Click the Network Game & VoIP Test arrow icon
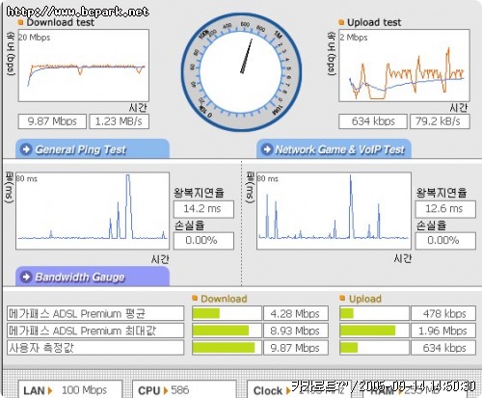The width and height of the screenshot is (482, 398). pyautogui.click(x=267, y=149)
